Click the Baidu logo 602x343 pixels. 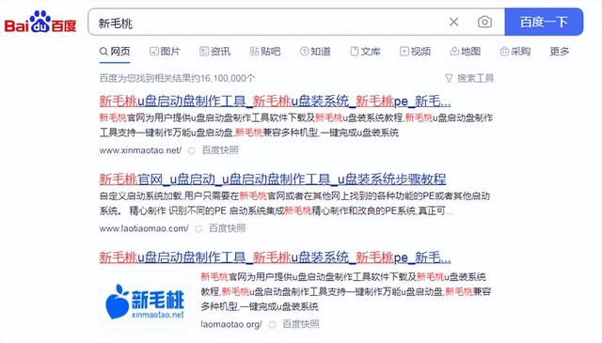coord(40,22)
